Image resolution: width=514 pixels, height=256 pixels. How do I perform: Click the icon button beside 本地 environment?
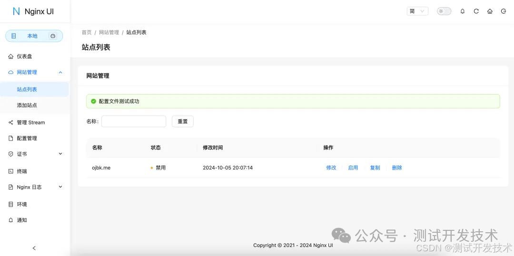53,36
